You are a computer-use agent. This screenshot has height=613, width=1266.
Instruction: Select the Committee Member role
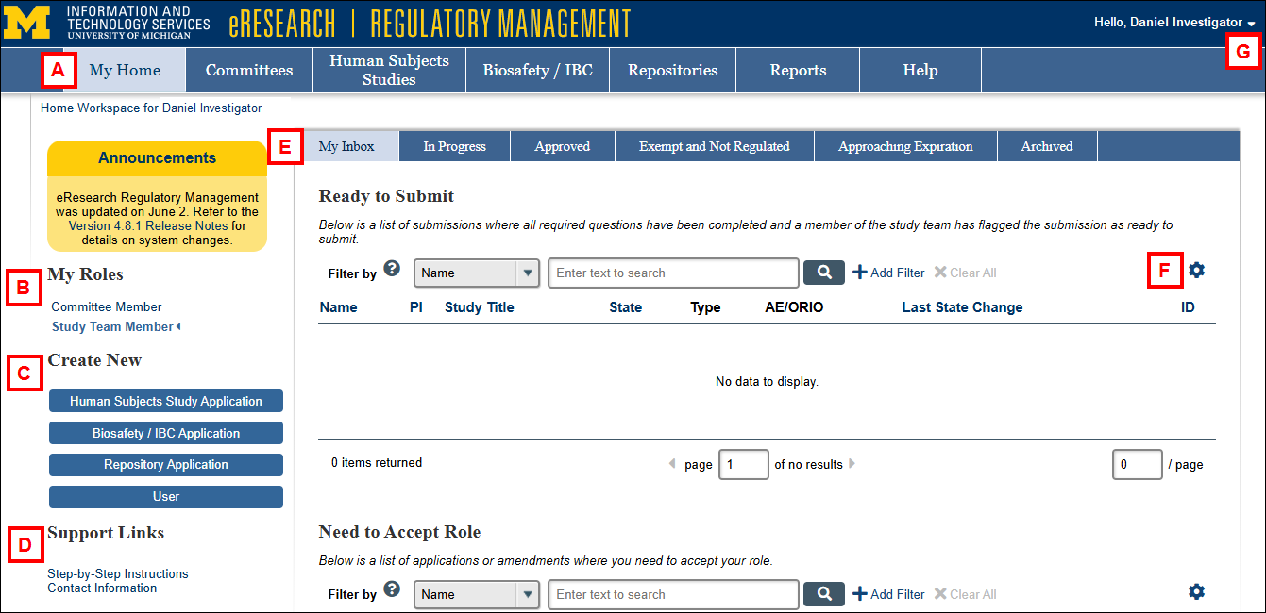107,307
